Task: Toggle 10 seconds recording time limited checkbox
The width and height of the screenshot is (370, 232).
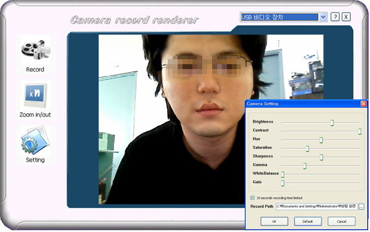Action: [x=252, y=198]
